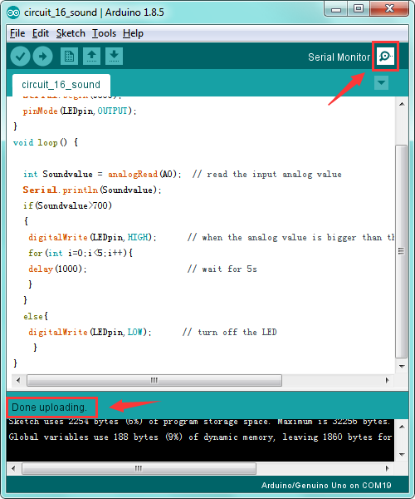Viewport: 415px width, 499px height.
Task: Click the 'else{' code line
Action: (36, 316)
